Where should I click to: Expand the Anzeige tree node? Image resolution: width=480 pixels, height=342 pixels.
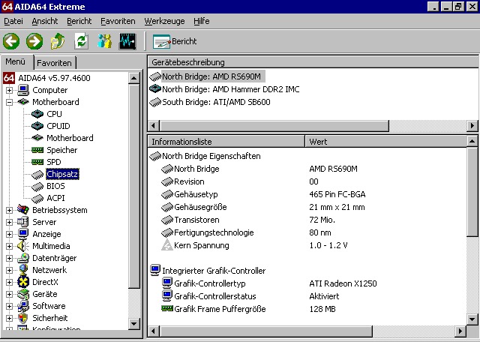coord(9,234)
